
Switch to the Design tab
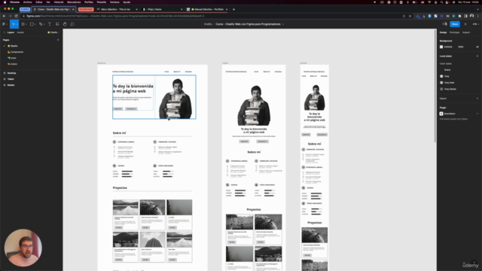[443, 32]
